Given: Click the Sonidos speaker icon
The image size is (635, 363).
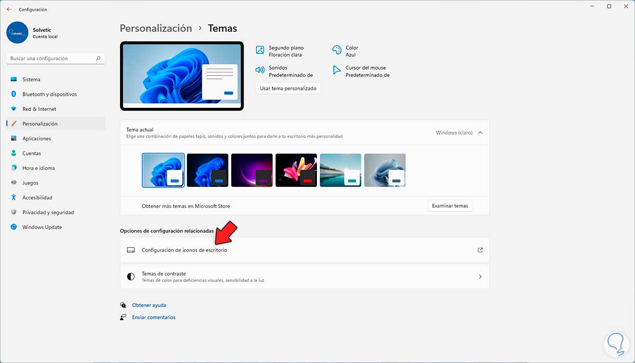Looking at the screenshot, I should tap(260, 70).
